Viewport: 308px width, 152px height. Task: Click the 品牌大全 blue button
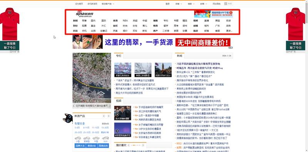(x=80, y=146)
